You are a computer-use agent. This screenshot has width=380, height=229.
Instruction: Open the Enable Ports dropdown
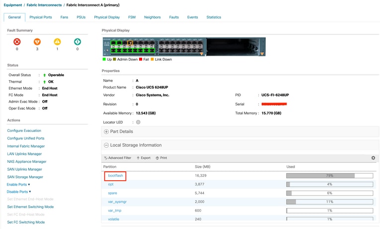(x=18, y=185)
